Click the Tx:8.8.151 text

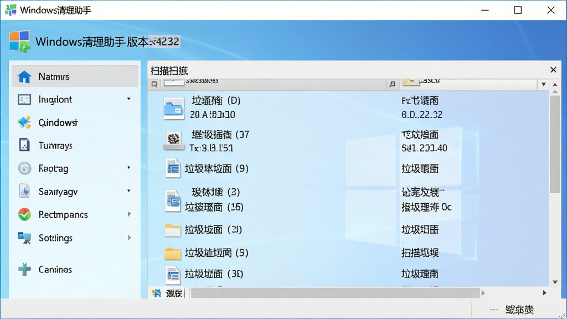point(211,148)
